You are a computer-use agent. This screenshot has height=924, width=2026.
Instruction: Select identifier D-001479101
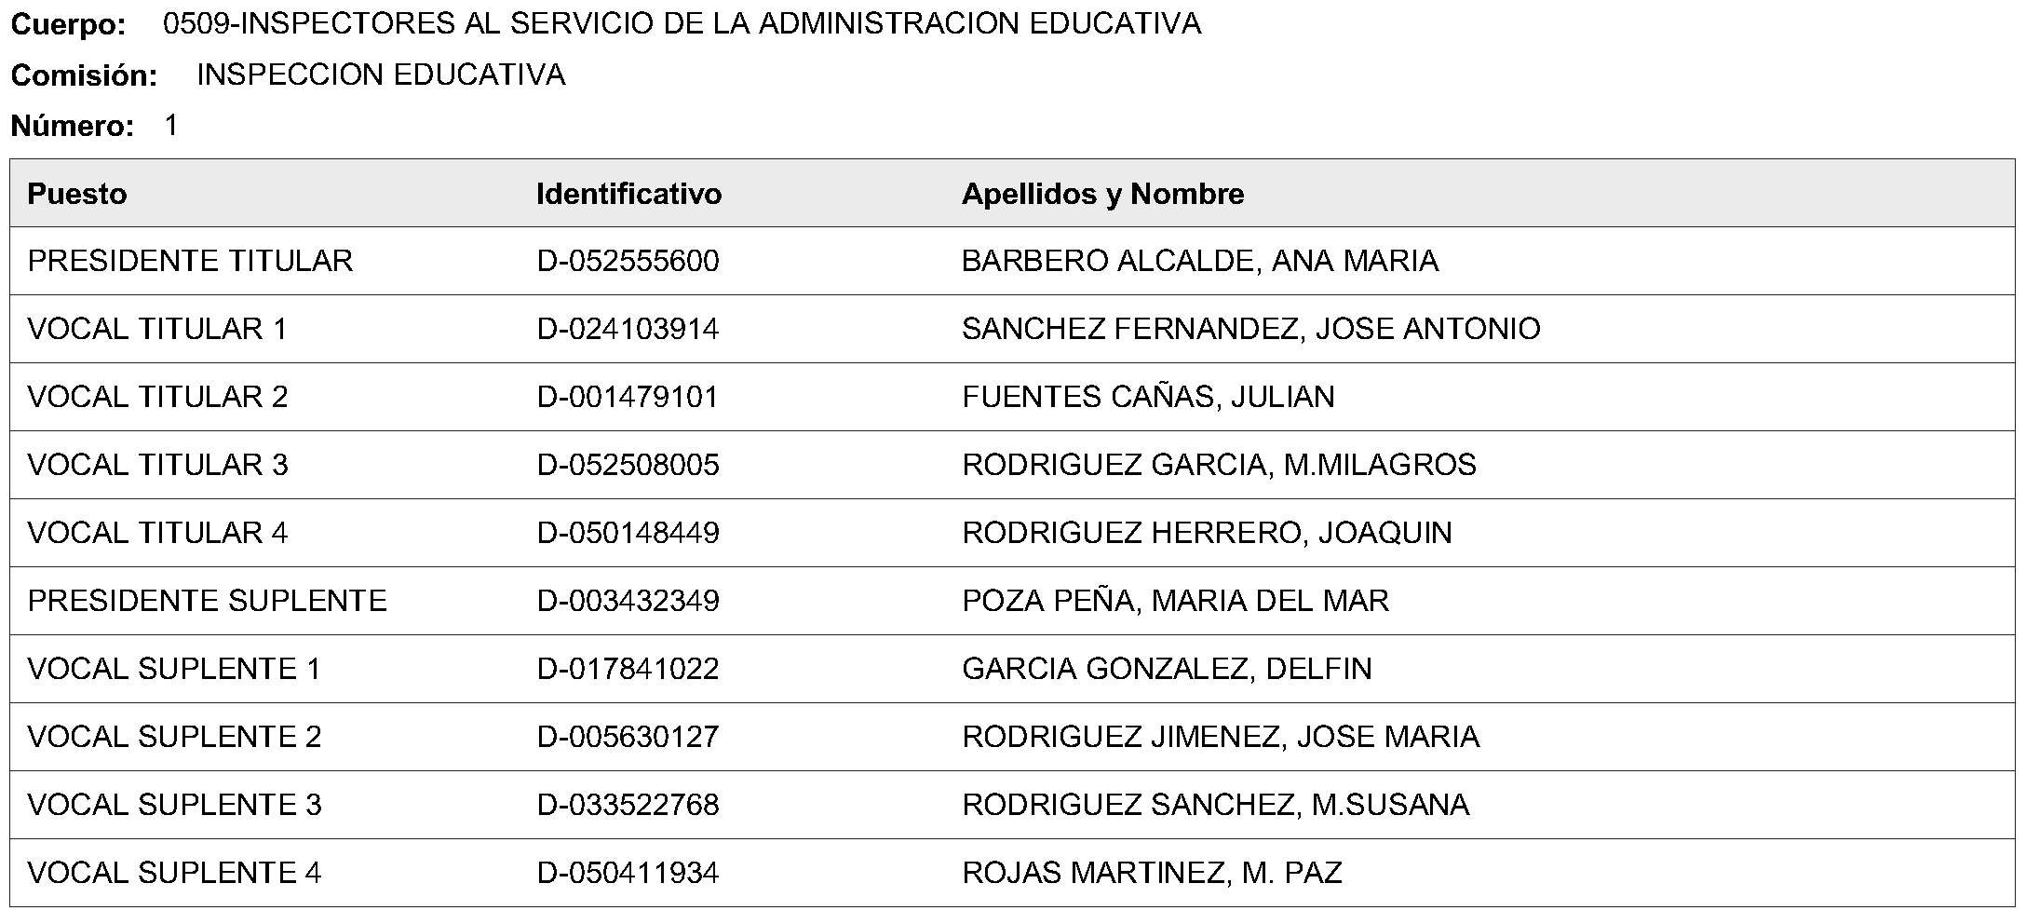628,397
